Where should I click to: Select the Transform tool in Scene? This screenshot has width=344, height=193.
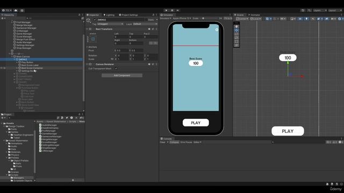(x=236, y=45)
